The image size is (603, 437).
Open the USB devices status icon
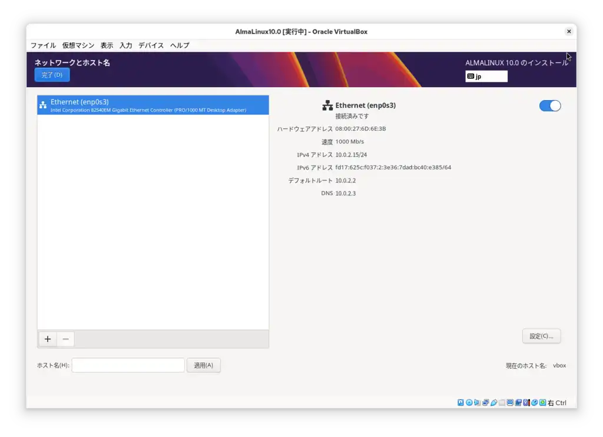[493, 402]
